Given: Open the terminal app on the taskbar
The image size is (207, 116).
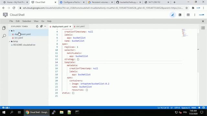Looking at the screenshot, I should click(77, 112).
